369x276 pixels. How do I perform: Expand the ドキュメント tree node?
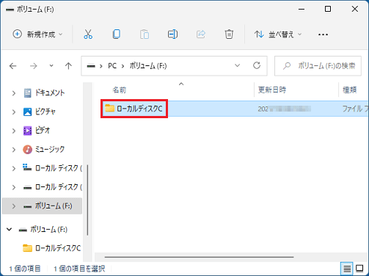point(14,93)
